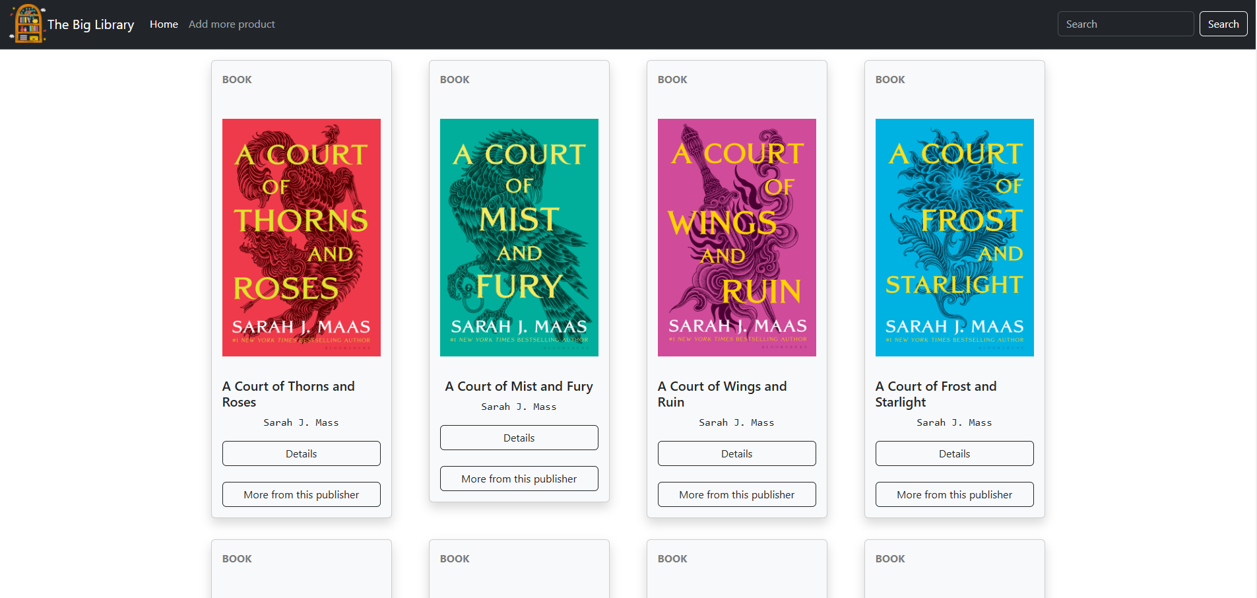1257x598 pixels.
Task: Select the A Court of Frost and Starlight title
Action: click(936, 394)
